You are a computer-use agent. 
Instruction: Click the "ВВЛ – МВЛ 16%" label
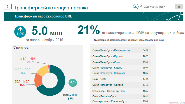22,83
